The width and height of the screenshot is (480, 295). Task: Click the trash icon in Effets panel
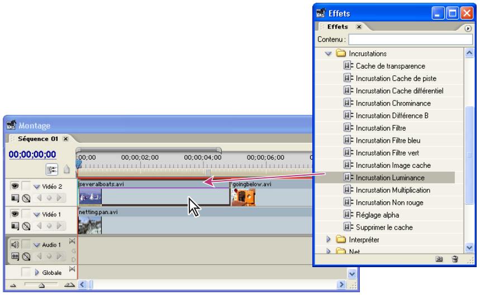[455, 259]
